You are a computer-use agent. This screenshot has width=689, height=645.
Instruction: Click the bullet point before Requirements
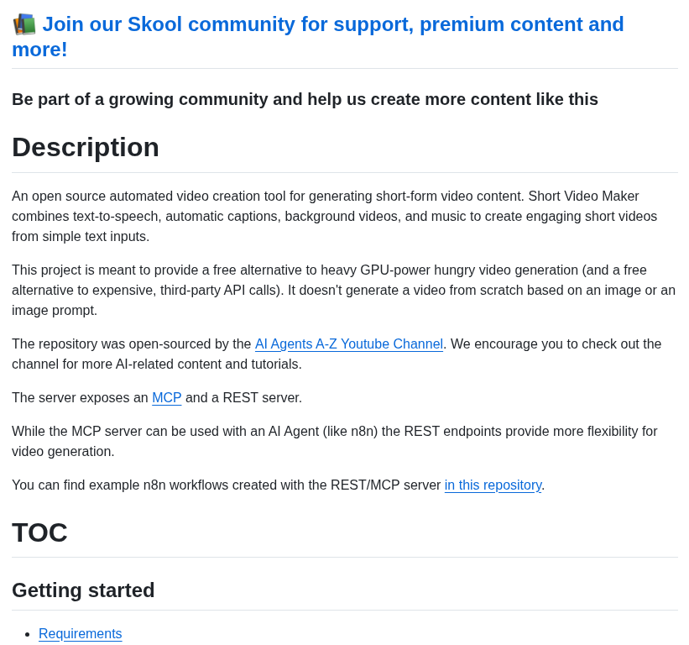pos(28,634)
